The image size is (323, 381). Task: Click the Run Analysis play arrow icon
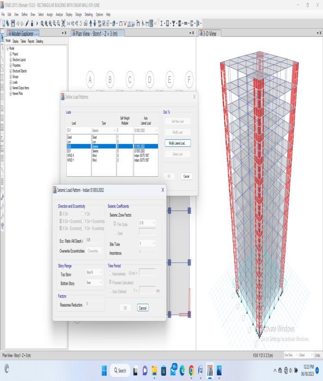pyautogui.click(x=37, y=23)
